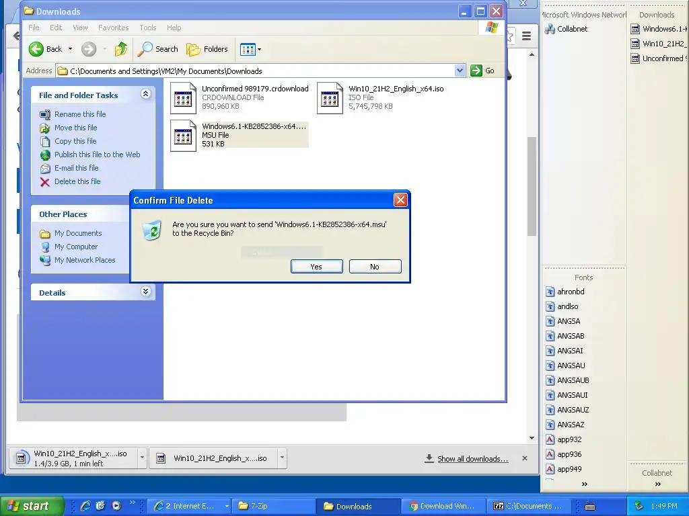Screen dimensions: 689x516
Task: Open ANGSA font in Fonts list
Action: coord(563,321)
